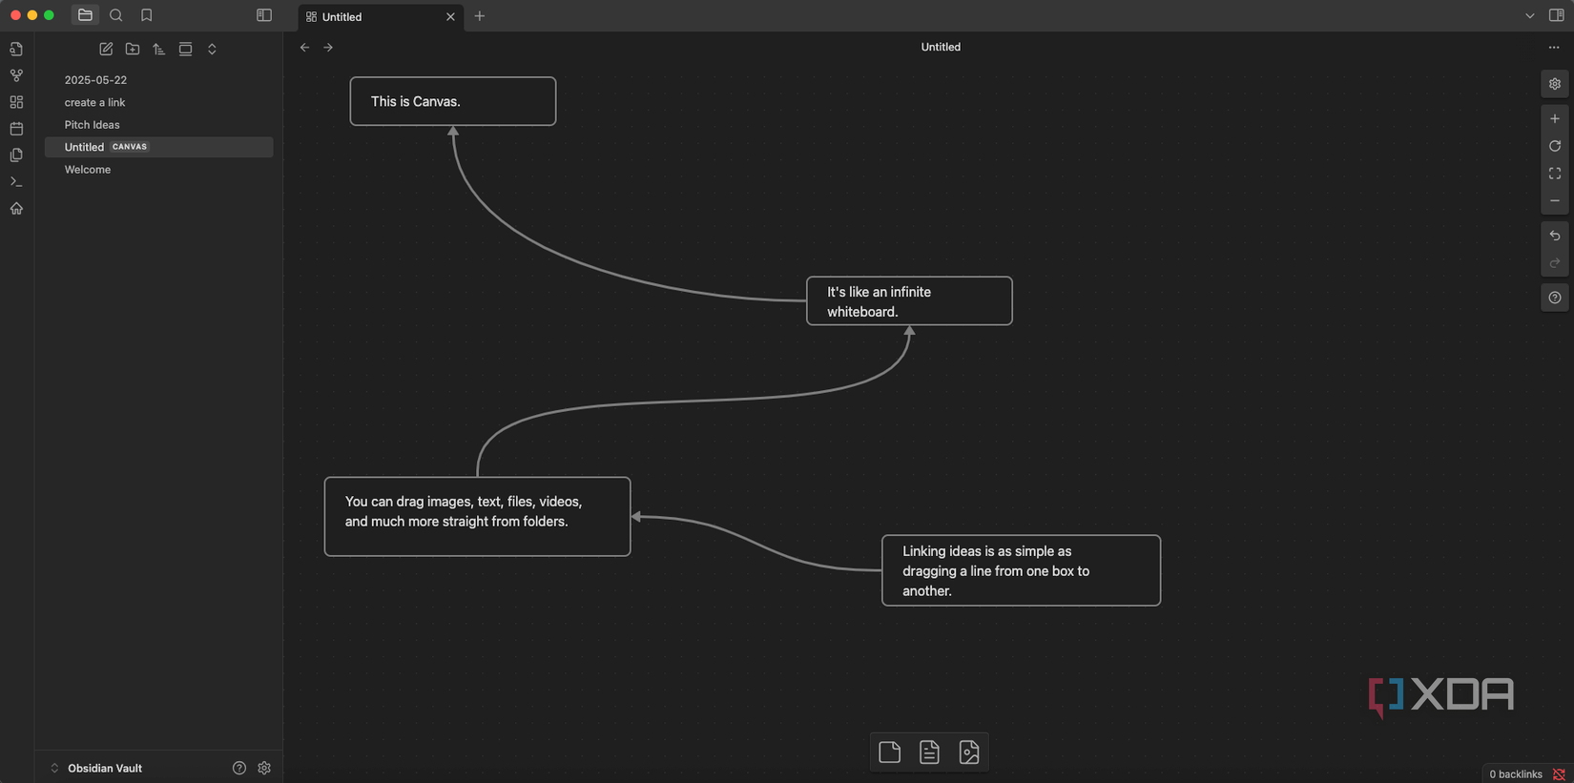Open graph view from ribbon
The image size is (1574, 783).
[16, 75]
